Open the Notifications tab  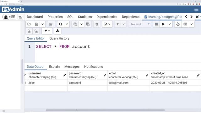tap(94, 67)
